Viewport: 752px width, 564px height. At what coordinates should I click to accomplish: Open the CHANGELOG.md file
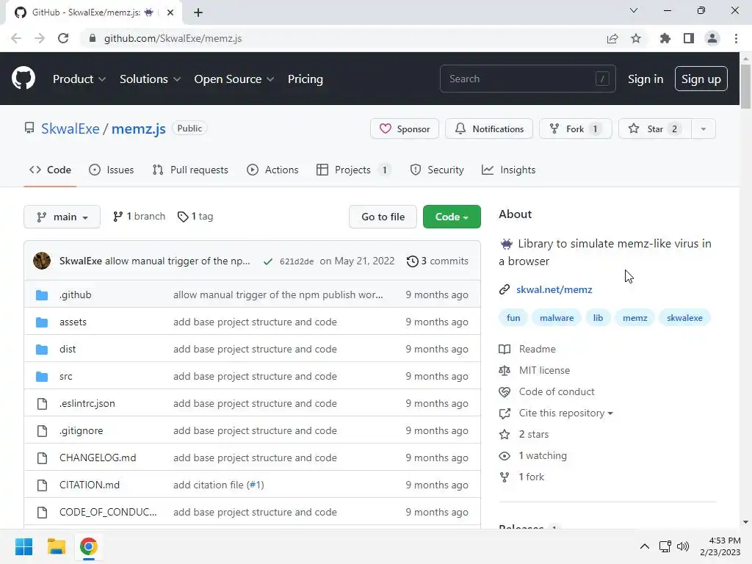click(x=98, y=458)
